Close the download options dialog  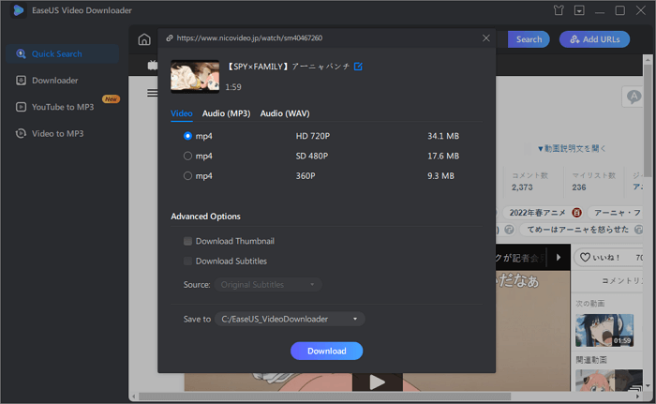point(485,38)
